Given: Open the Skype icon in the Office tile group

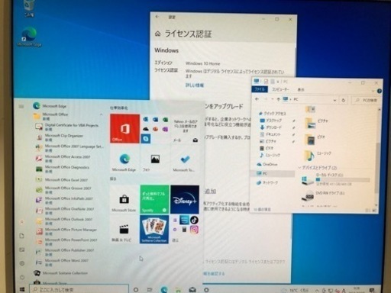Looking at the screenshot, I should (146, 139).
